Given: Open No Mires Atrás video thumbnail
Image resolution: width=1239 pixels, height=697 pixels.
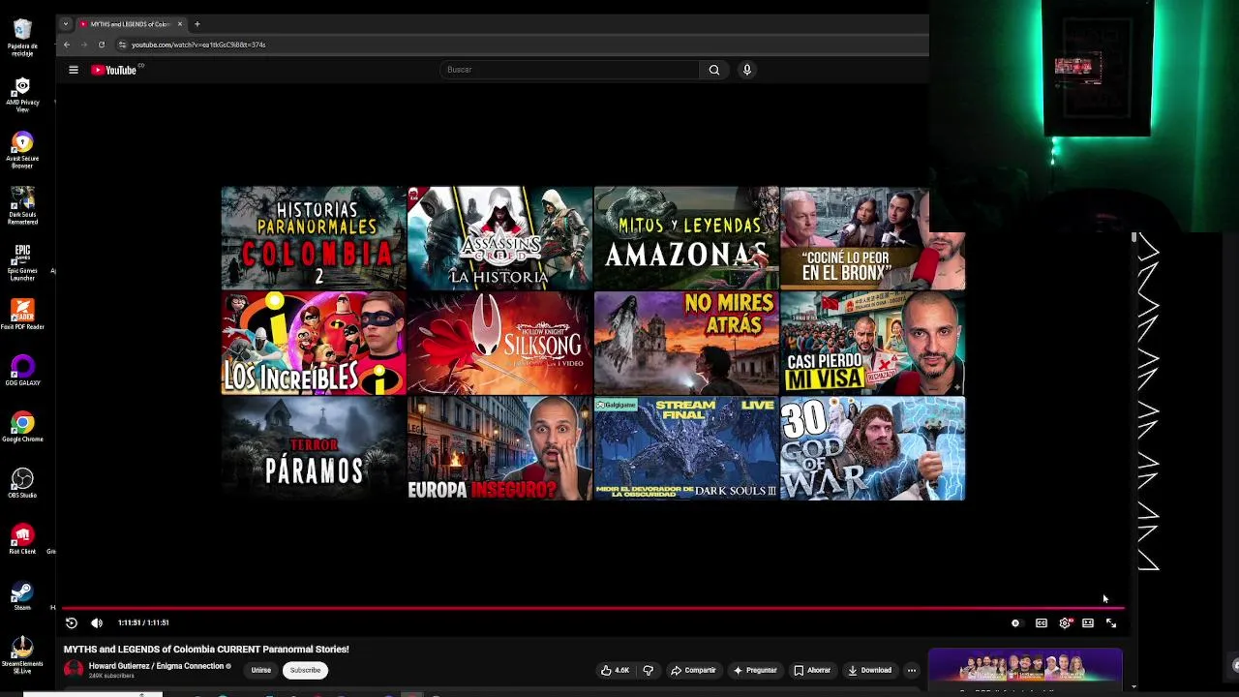Looking at the screenshot, I should (686, 343).
